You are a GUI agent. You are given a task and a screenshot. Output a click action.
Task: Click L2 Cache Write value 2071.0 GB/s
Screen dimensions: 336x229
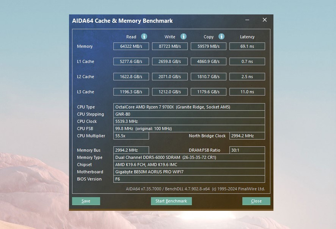[x=170, y=77]
